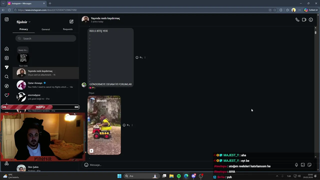Image resolution: width=320 pixels, height=180 pixels.
Task: Switch to the Requests inbox tab
Action: coord(68,29)
